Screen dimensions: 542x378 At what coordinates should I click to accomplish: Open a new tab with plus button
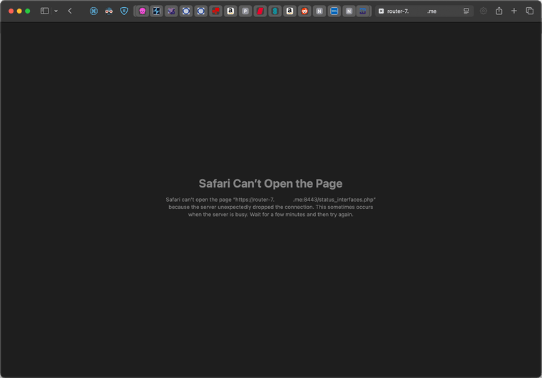click(514, 11)
